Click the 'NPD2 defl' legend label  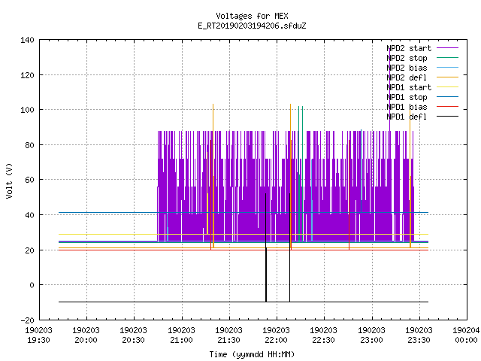click(x=407, y=77)
